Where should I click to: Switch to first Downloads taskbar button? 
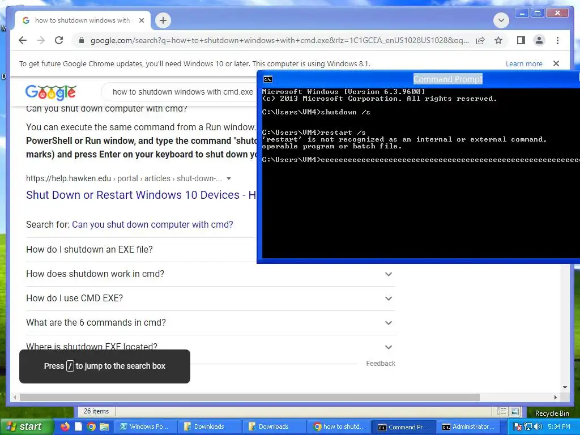(x=210, y=427)
